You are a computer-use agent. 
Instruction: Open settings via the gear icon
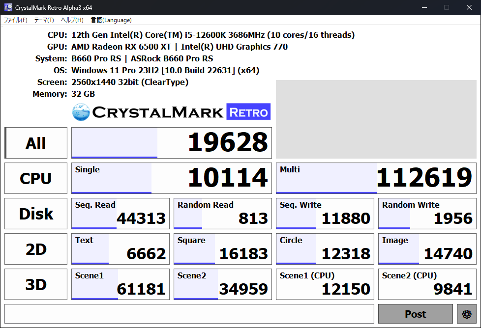pyautogui.click(x=467, y=314)
